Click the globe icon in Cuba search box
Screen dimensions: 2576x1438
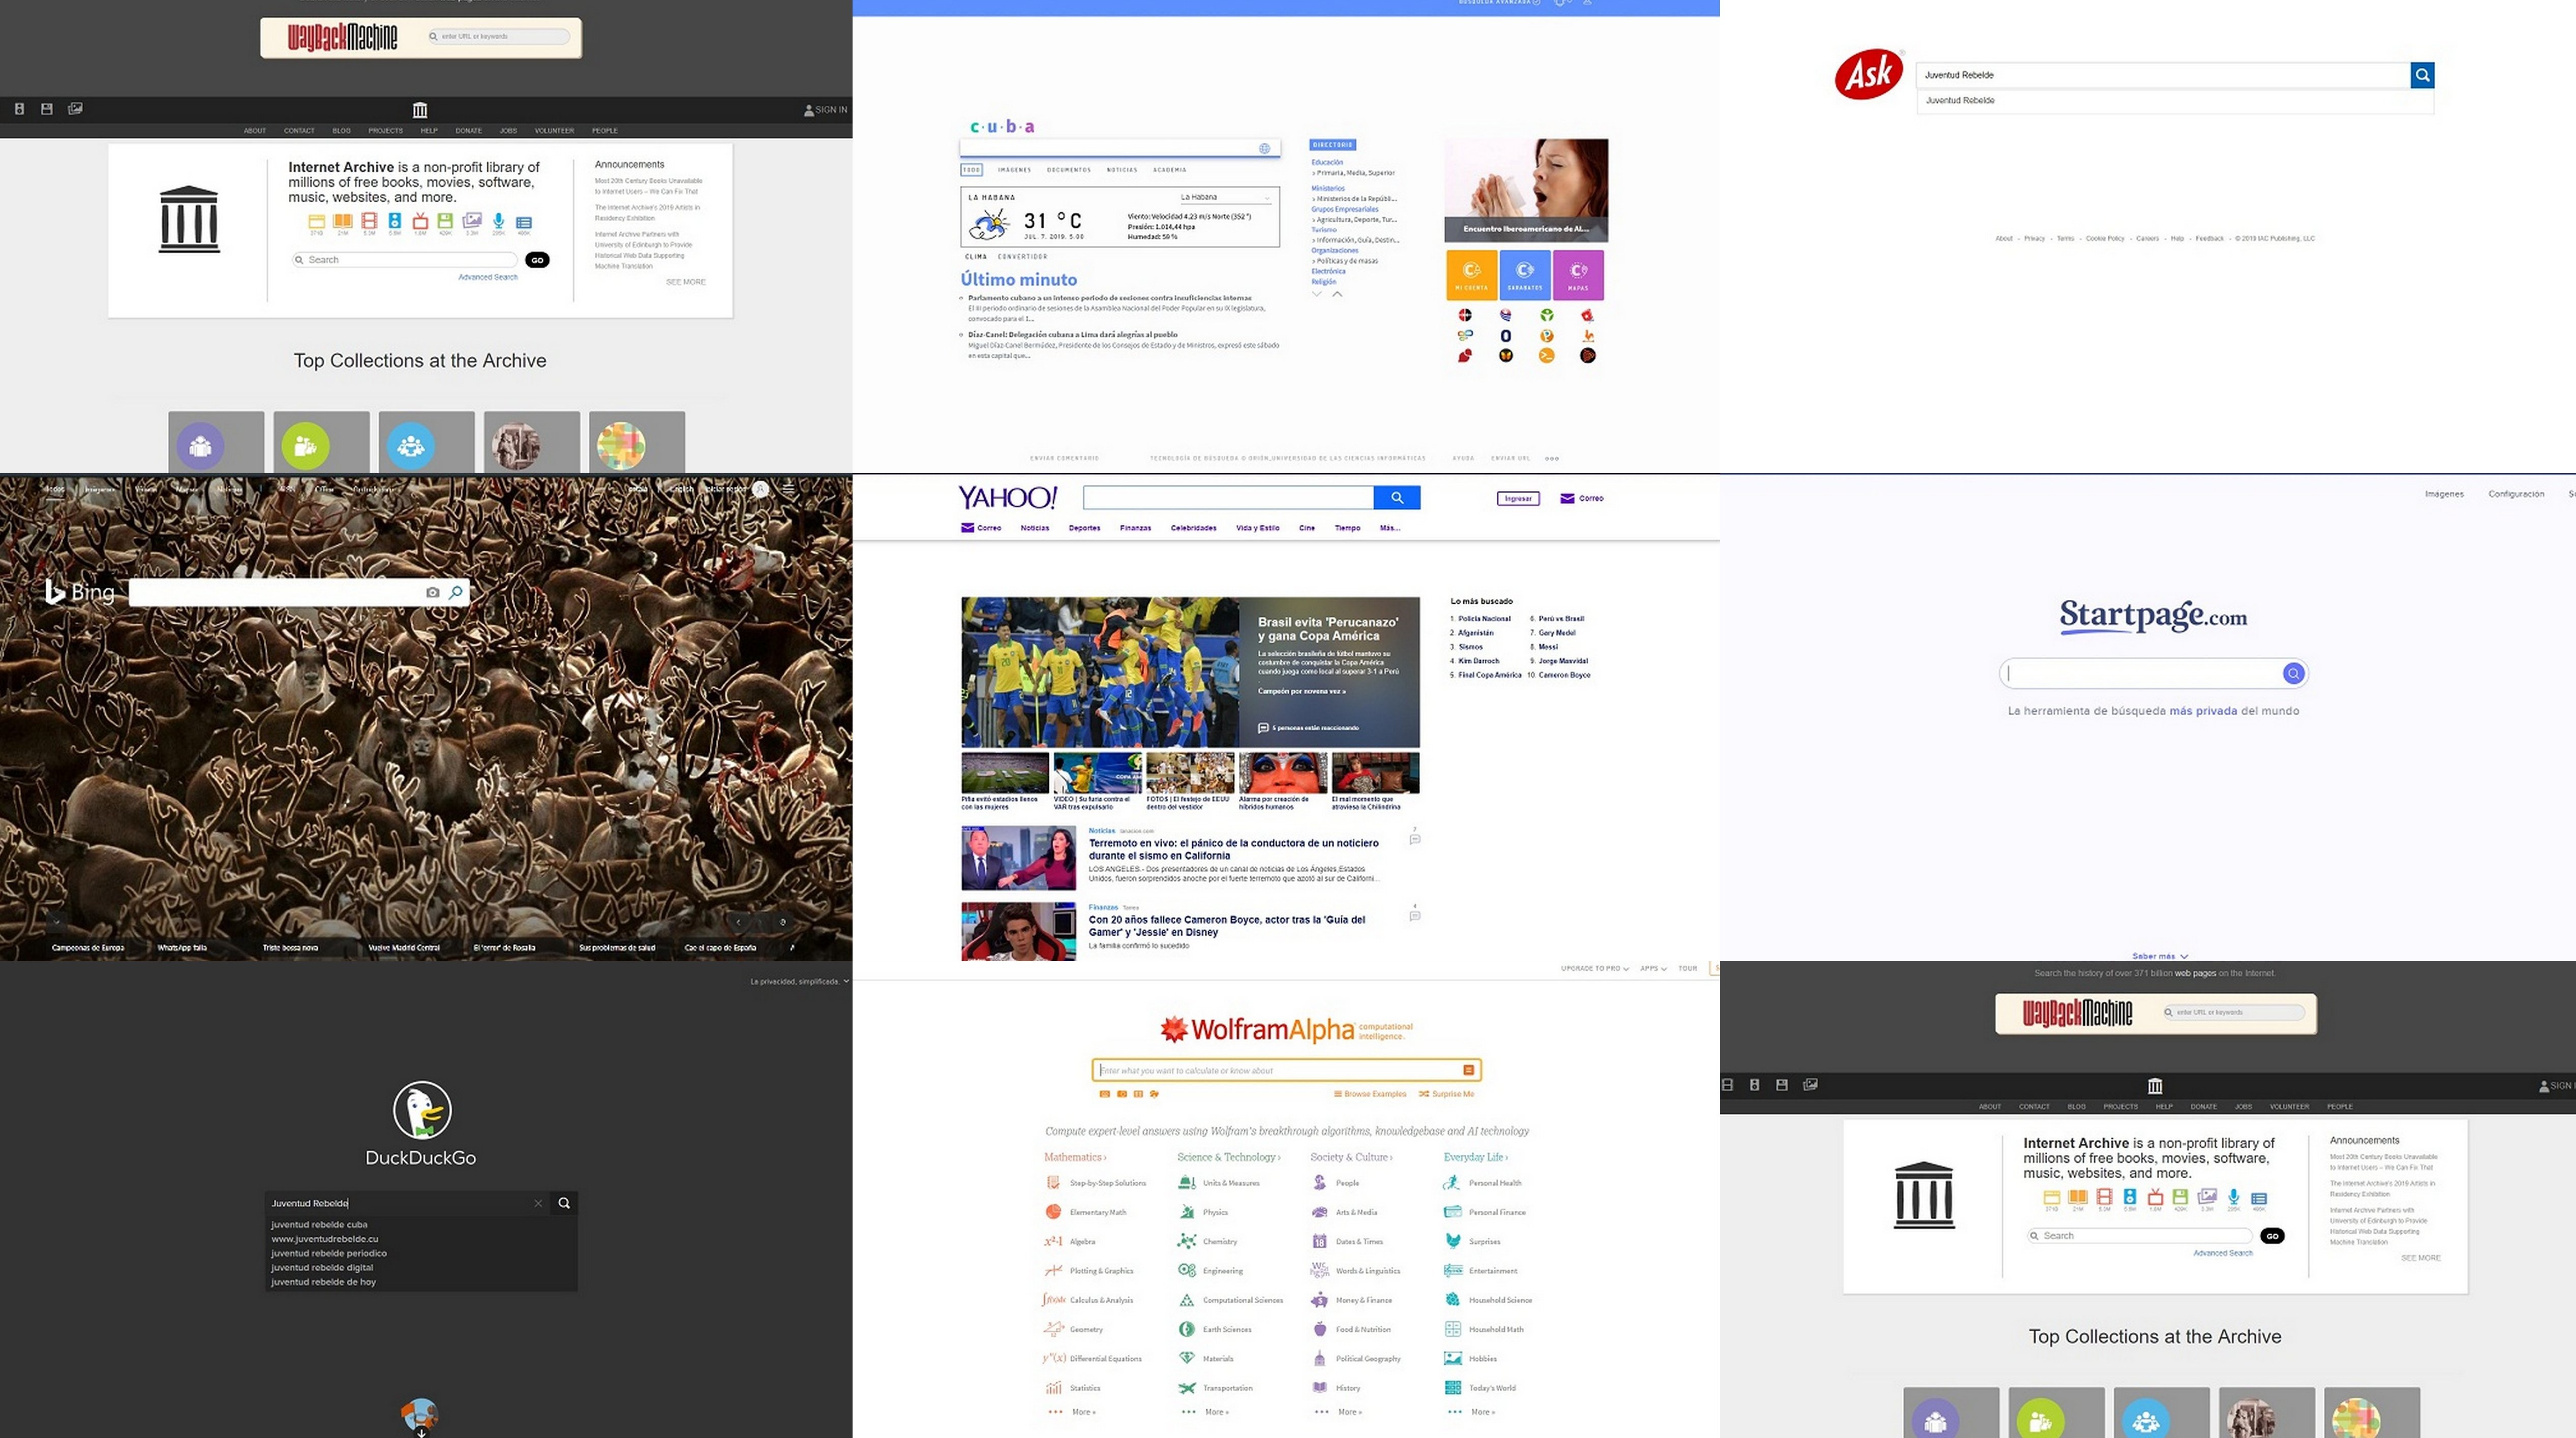(1264, 148)
